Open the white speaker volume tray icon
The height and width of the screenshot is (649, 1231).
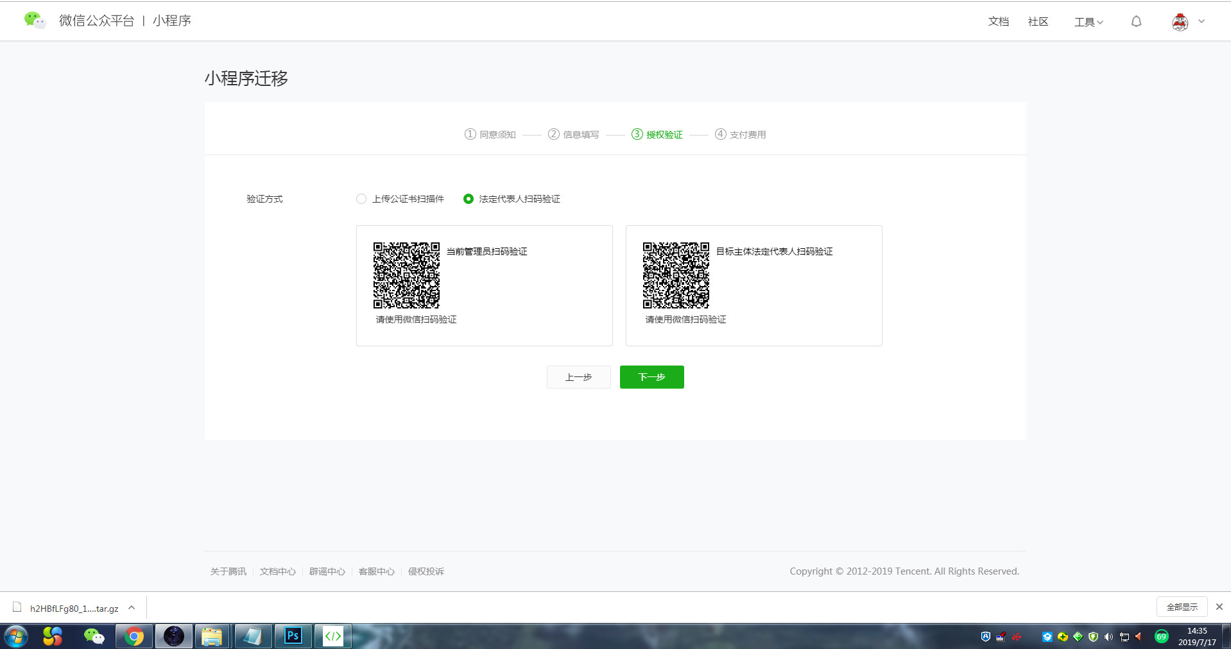tap(1108, 636)
